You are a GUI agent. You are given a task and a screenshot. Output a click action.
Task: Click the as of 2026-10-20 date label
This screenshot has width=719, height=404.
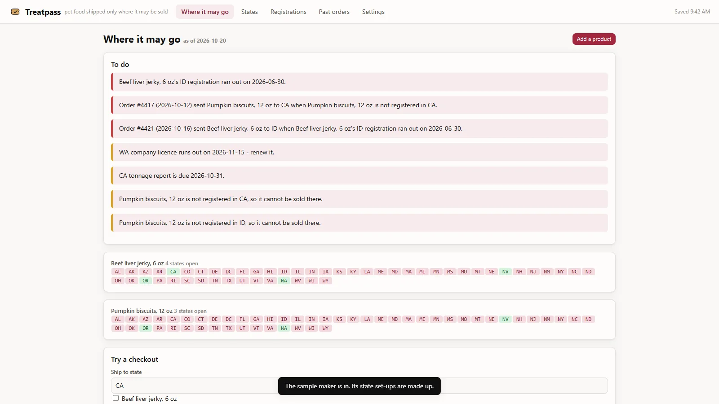coord(204,41)
